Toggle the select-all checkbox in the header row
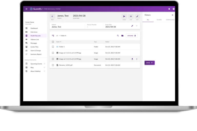 coord(53,42)
